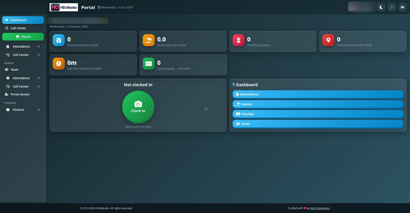Toggle dark mode with moon icon
Screen dimensions: 410x213
click(x=381, y=7)
